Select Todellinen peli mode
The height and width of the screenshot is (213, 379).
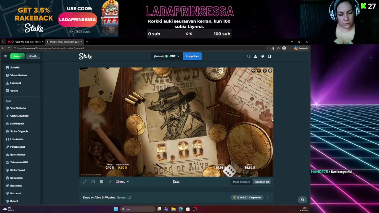[262, 182]
